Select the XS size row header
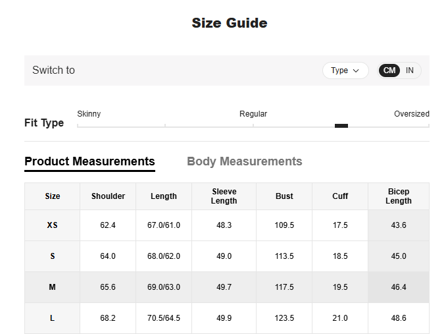 point(53,225)
